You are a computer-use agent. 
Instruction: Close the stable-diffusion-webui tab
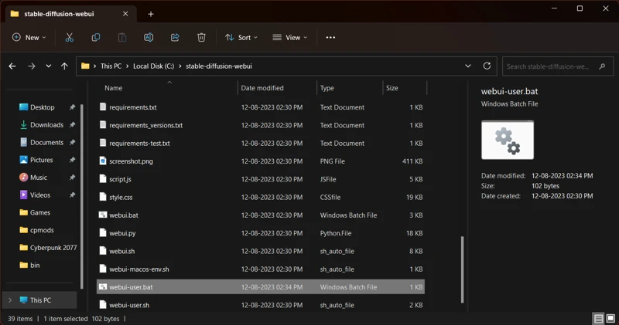tap(125, 14)
